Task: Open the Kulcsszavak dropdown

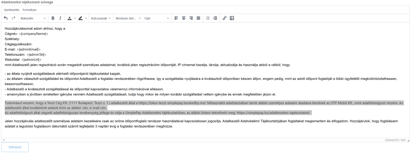Action: (x=101, y=18)
